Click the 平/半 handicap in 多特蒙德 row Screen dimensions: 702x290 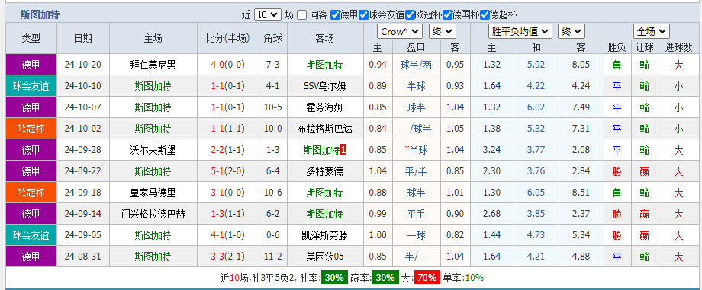[416, 171]
